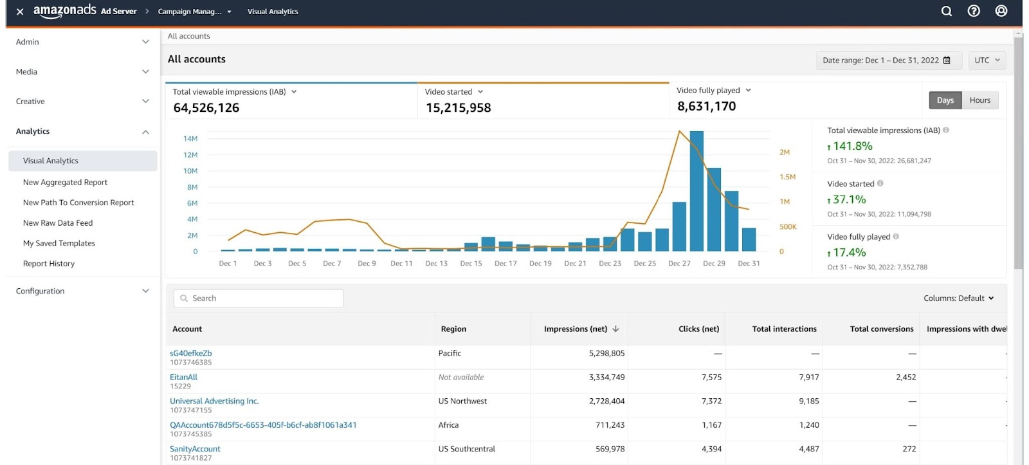Viewport: 1029px width, 465px height.
Task: Open Campaign Management dropdown in top bar
Action: coord(194,12)
